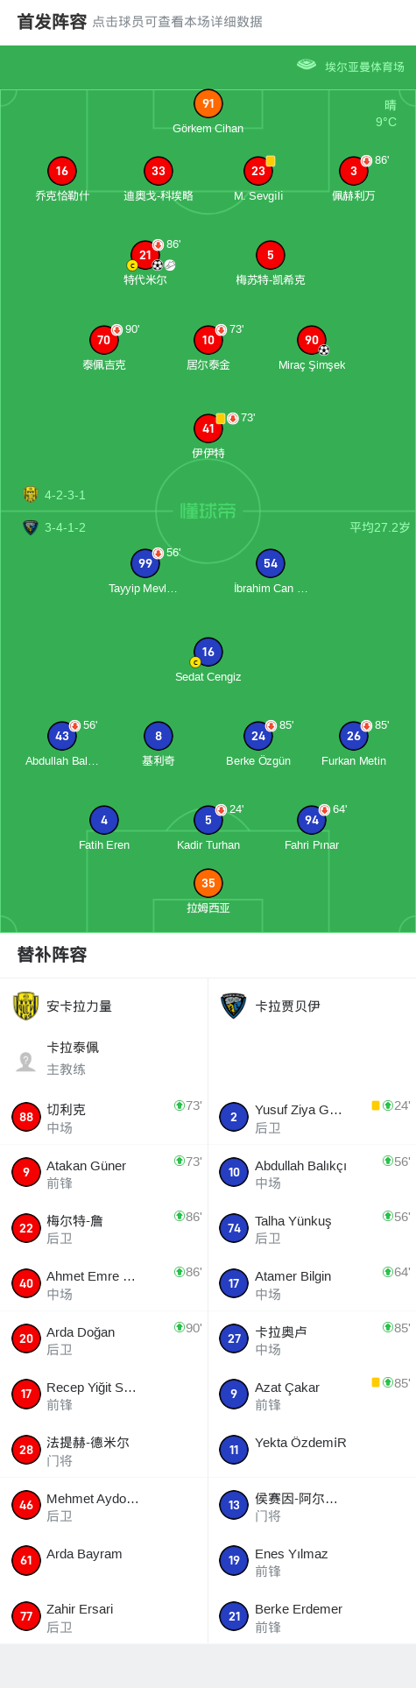Click the 3-4-1-2 formation label
416x1688 pixels.
(65, 527)
